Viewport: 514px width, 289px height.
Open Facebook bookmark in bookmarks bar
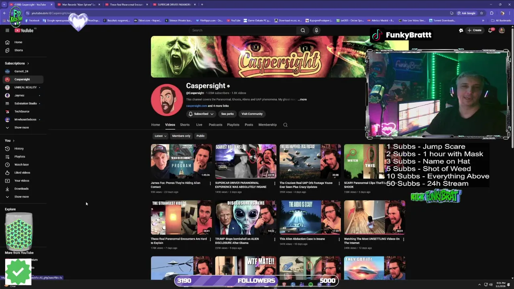coord(32,20)
